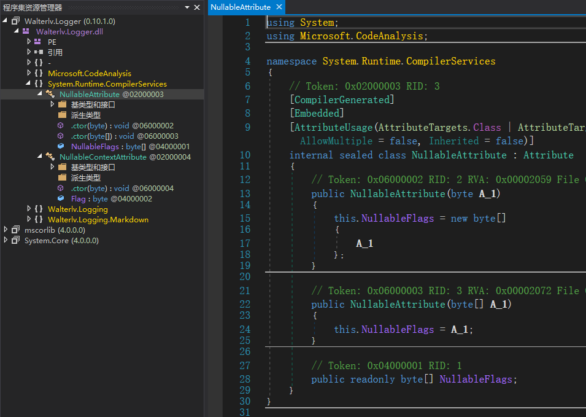Click the .ctor(byte[]) method icon @06000003
Image resolution: width=586 pixels, height=417 pixels.
pyautogui.click(x=60, y=136)
